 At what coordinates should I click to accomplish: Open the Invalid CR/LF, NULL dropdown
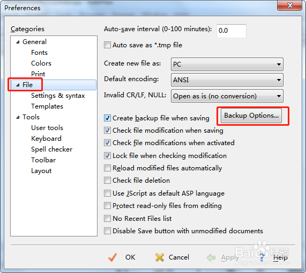(x=227, y=96)
